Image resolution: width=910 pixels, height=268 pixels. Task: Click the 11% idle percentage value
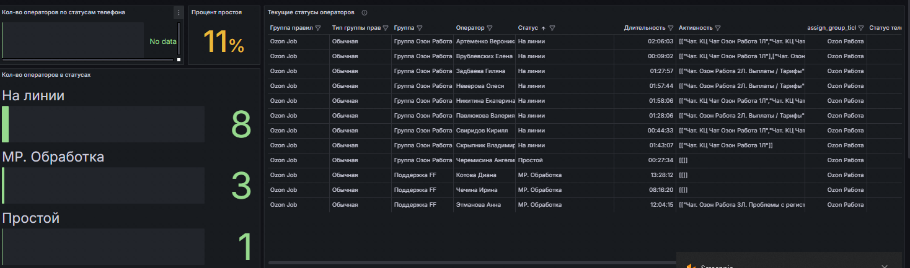pos(224,42)
